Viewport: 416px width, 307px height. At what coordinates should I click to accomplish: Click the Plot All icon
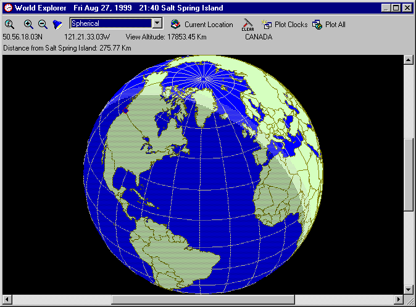click(x=317, y=25)
